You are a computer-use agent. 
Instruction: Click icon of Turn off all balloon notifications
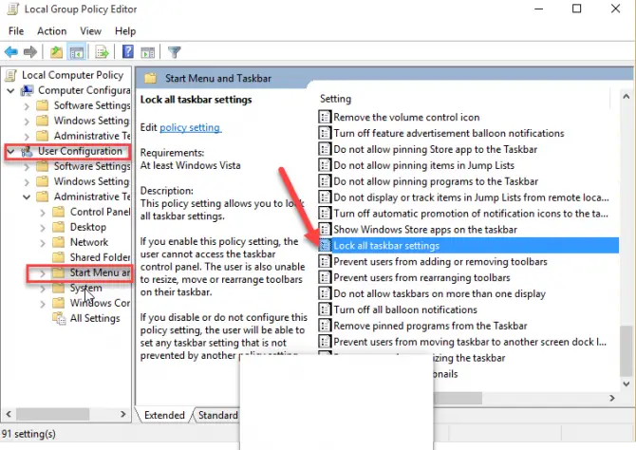click(325, 309)
